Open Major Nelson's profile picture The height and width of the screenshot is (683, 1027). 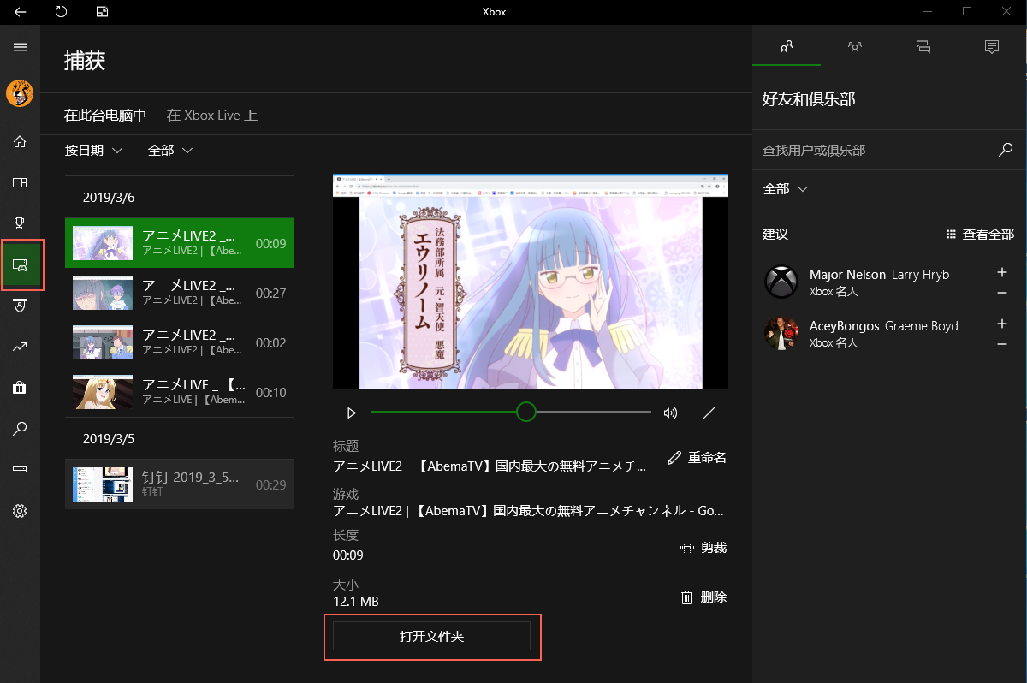coord(781,282)
